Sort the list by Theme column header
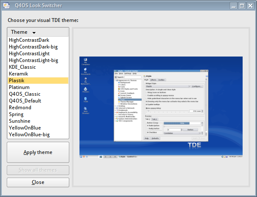257x197 pixels. pyautogui.click(x=38, y=32)
